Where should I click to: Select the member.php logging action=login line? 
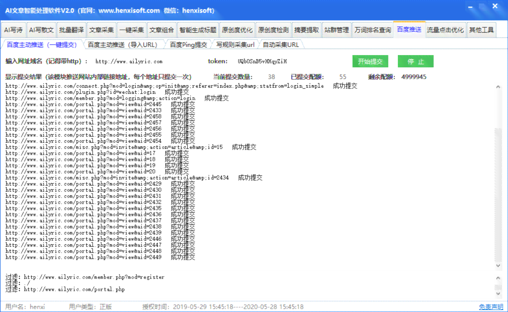tap(117, 98)
